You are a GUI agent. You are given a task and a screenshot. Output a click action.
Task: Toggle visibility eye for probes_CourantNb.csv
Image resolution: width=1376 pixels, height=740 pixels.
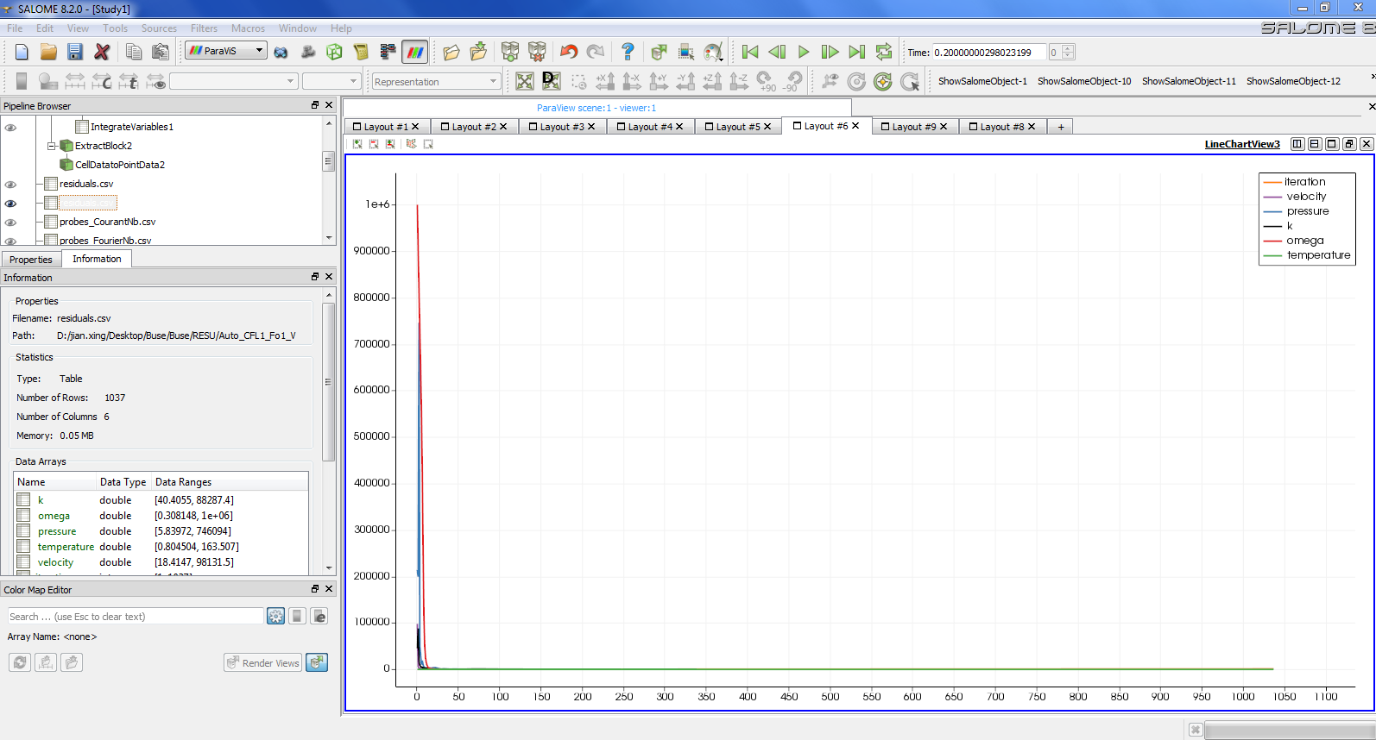click(10, 223)
